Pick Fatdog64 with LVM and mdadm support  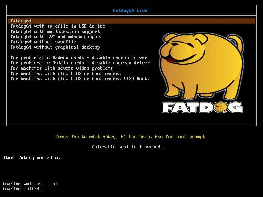pos(56,37)
